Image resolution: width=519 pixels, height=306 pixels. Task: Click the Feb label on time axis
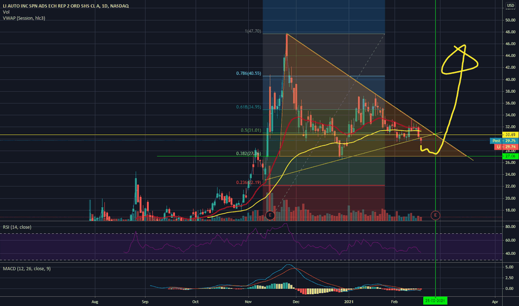(394, 302)
